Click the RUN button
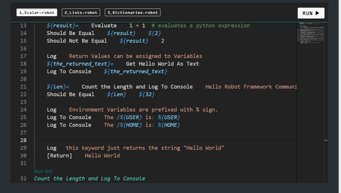Image resolution: width=341 pixels, height=193 pixels. [311, 13]
